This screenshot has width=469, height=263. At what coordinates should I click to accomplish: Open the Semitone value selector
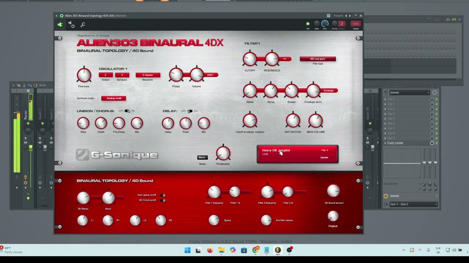coord(122,75)
